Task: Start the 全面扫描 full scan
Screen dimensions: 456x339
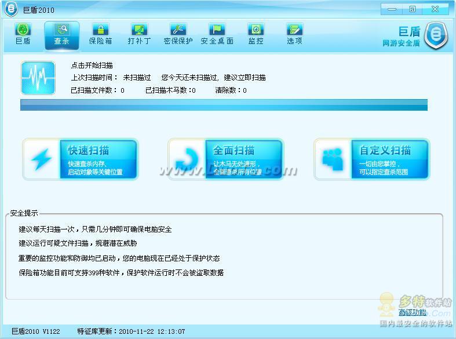Action: 225,159
